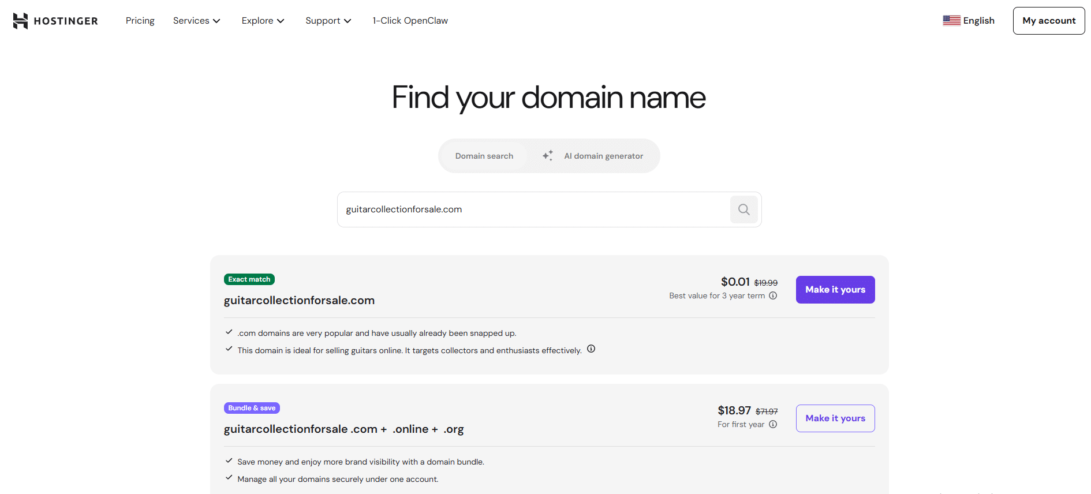Click 'Make it yours' for the exact match domain
The image size is (1091, 494).
(x=835, y=289)
